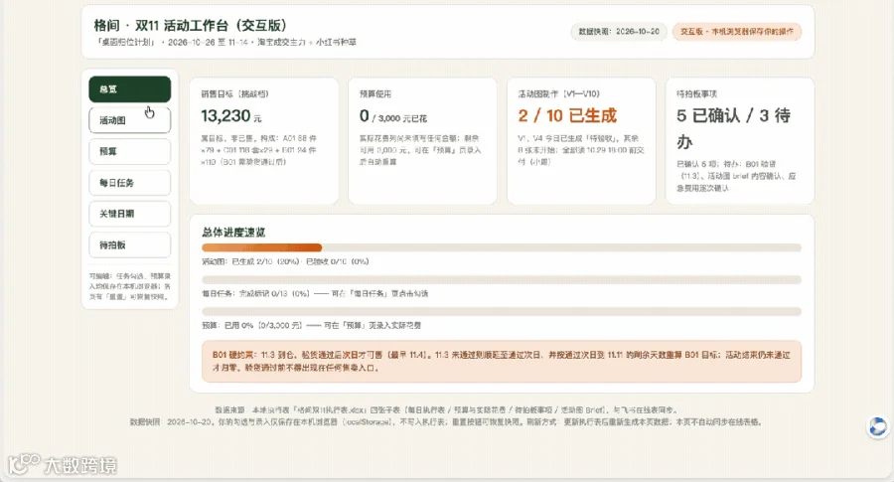Viewport: 894px width, 482px height.
Task: Click the small help note under the sidebar tabs
Action: coord(129,286)
